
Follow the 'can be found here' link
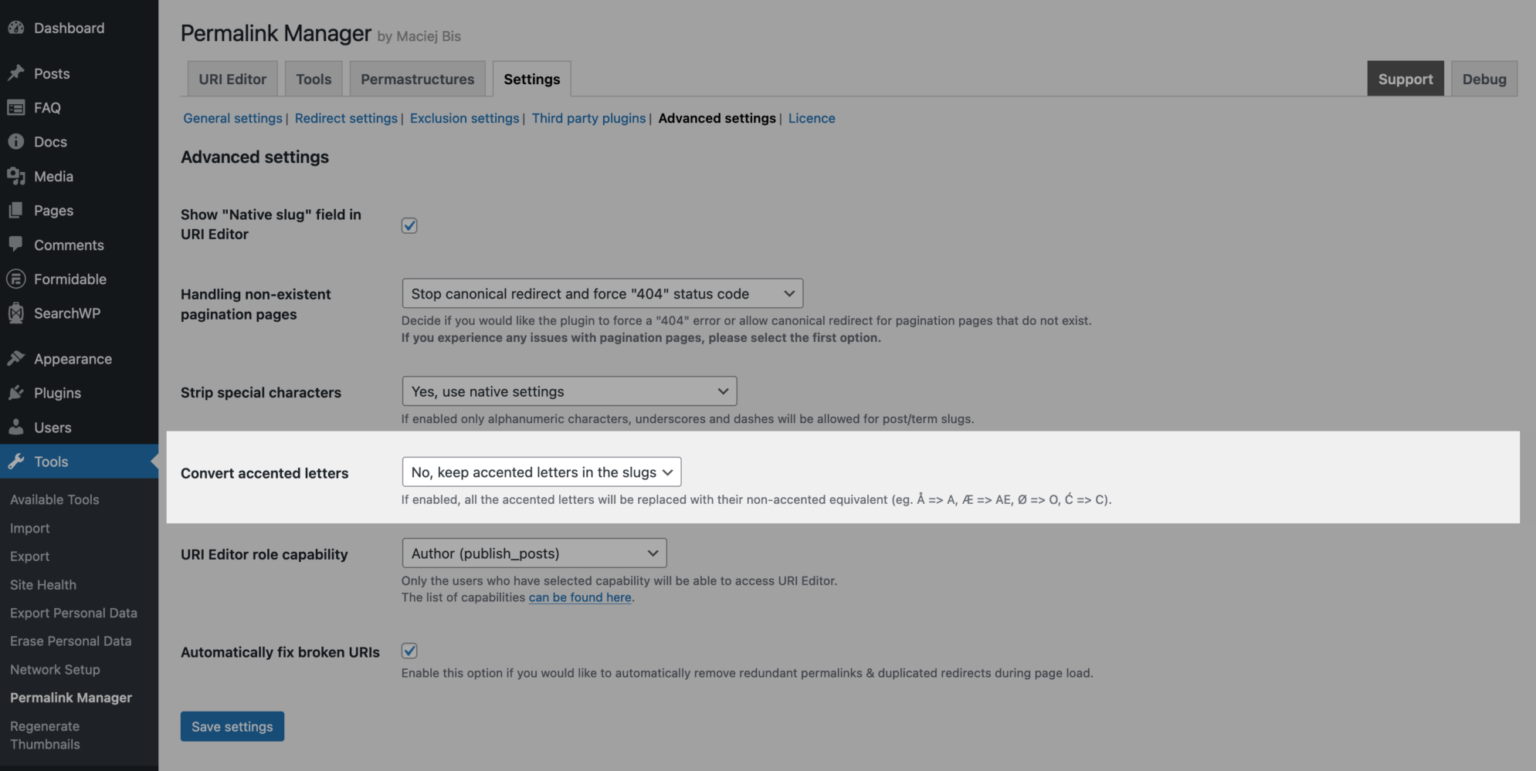580,597
